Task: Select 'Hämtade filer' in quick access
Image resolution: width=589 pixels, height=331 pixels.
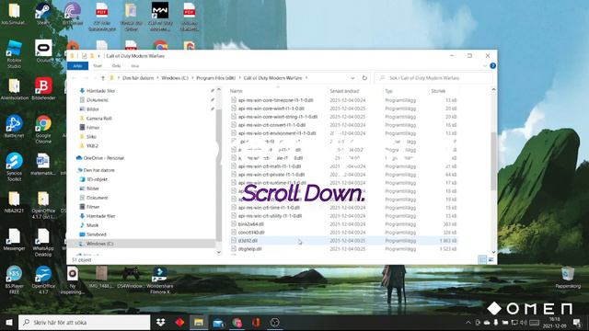Action: 100,90
